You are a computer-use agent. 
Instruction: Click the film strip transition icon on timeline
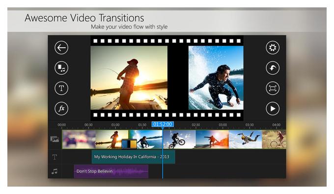[x=129, y=144]
